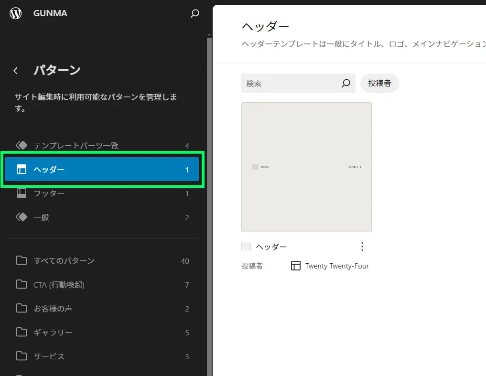Screen dimensions: 486x376
Task: Click the Twenty Twenty-Four author text
Action: coord(337,266)
